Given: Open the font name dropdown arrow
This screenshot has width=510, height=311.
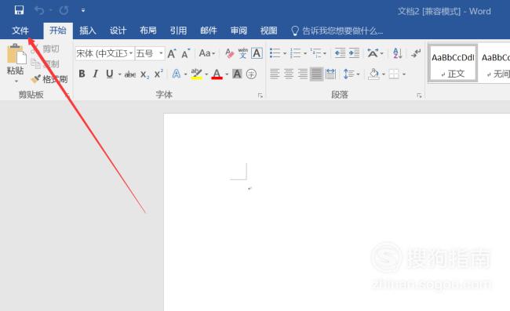Looking at the screenshot, I should coord(131,53).
